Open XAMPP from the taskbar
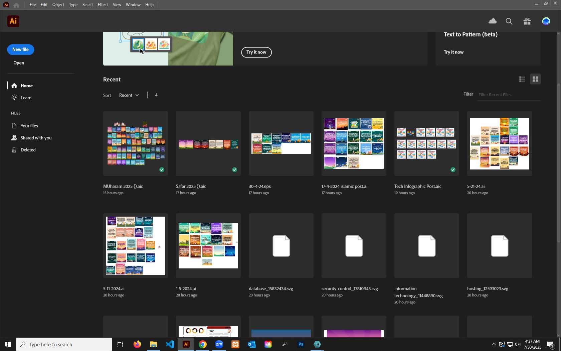Screen dimensions: 561x351 tap(235, 344)
